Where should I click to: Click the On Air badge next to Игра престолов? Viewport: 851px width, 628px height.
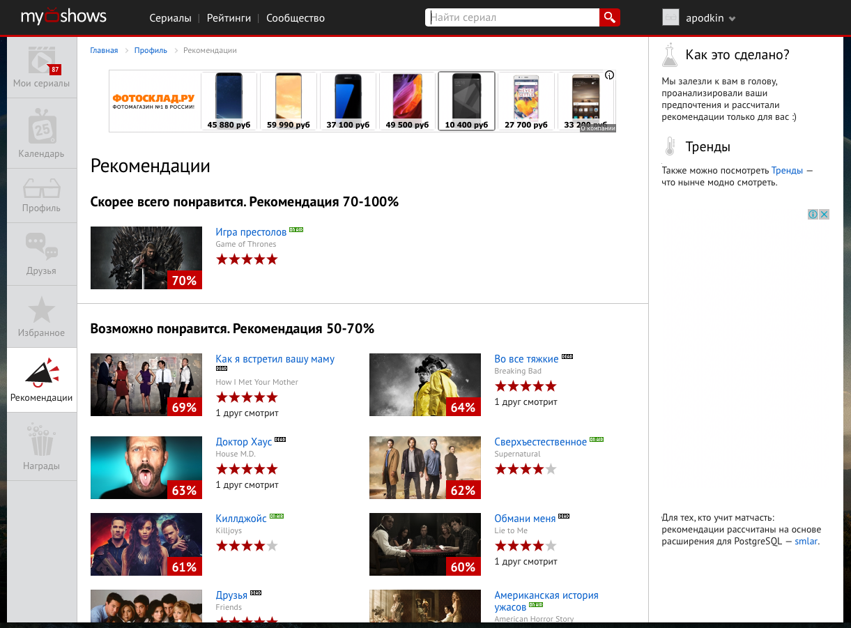[x=296, y=229]
